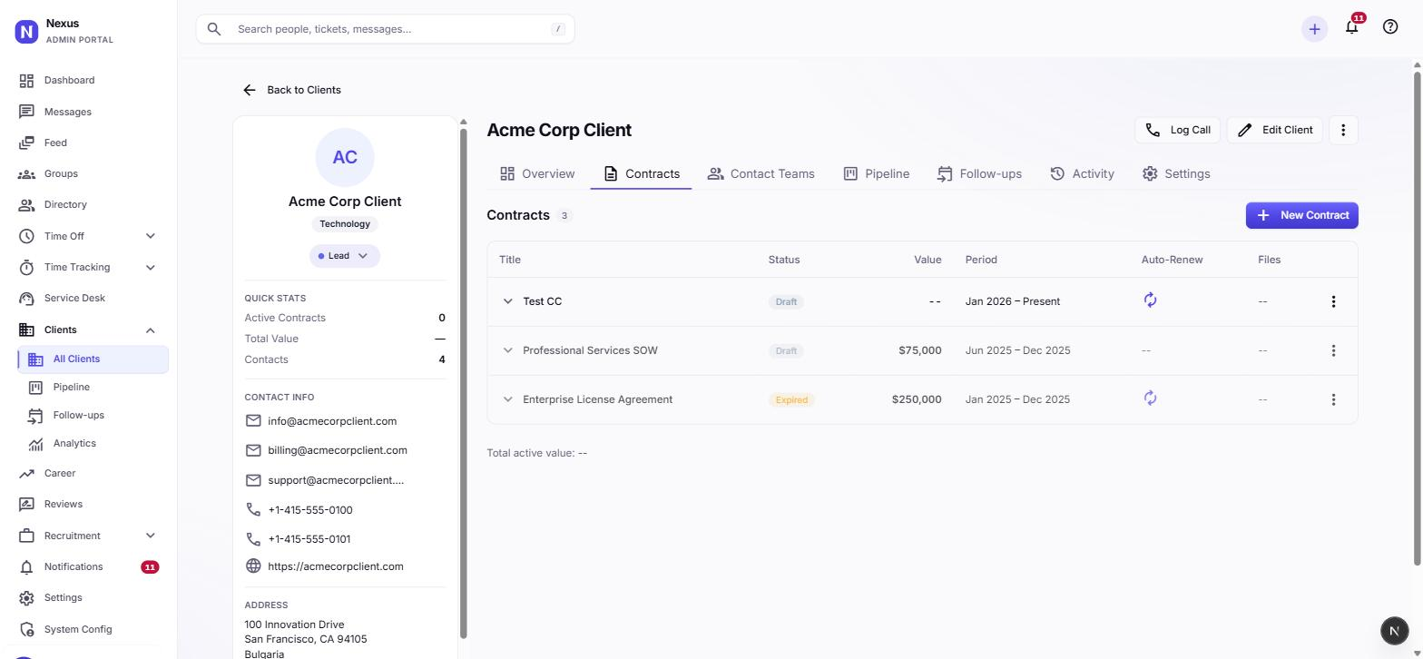The image size is (1423, 659).
Task: Expand the Recruitment sidebar menu
Action: pyautogui.click(x=151, y=536)
